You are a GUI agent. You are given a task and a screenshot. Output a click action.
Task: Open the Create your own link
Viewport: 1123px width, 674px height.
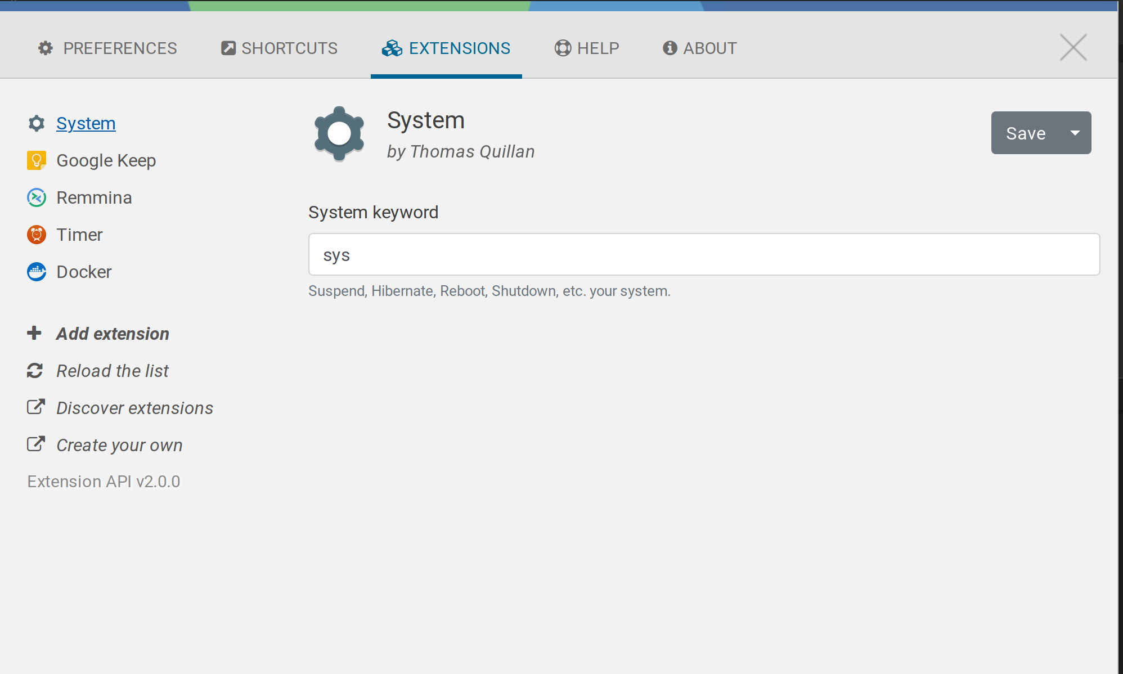[x=119, y=445]
